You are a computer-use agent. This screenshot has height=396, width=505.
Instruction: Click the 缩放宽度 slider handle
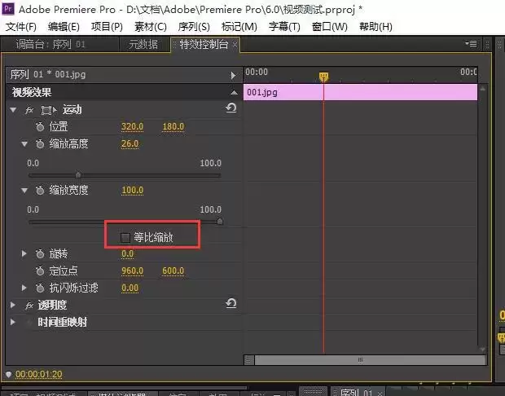coord(220,222)
